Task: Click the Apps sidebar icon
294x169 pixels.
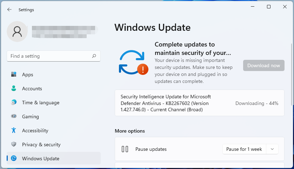Action: [x=14, y=75]
